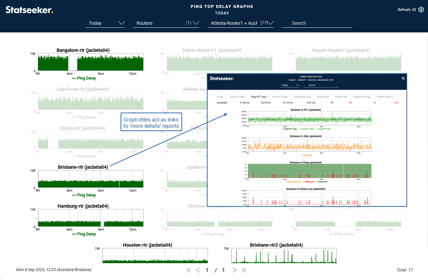Screen dimensions: 428x280
Task: Sort by the Ping RTT Avg column header
Action: coord(258,97)
